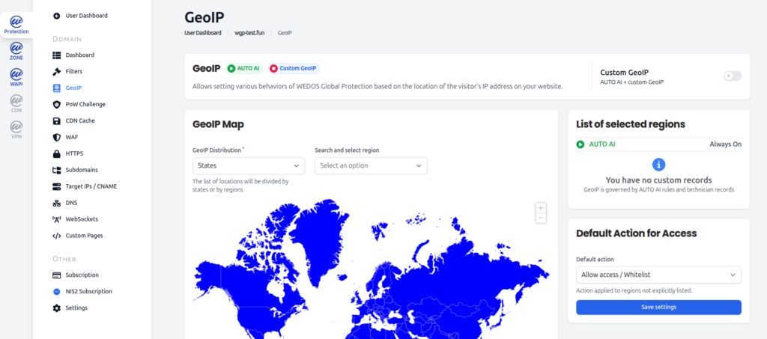
Task: Open the Default action Allow access dropdown
Action: [658, 275]
